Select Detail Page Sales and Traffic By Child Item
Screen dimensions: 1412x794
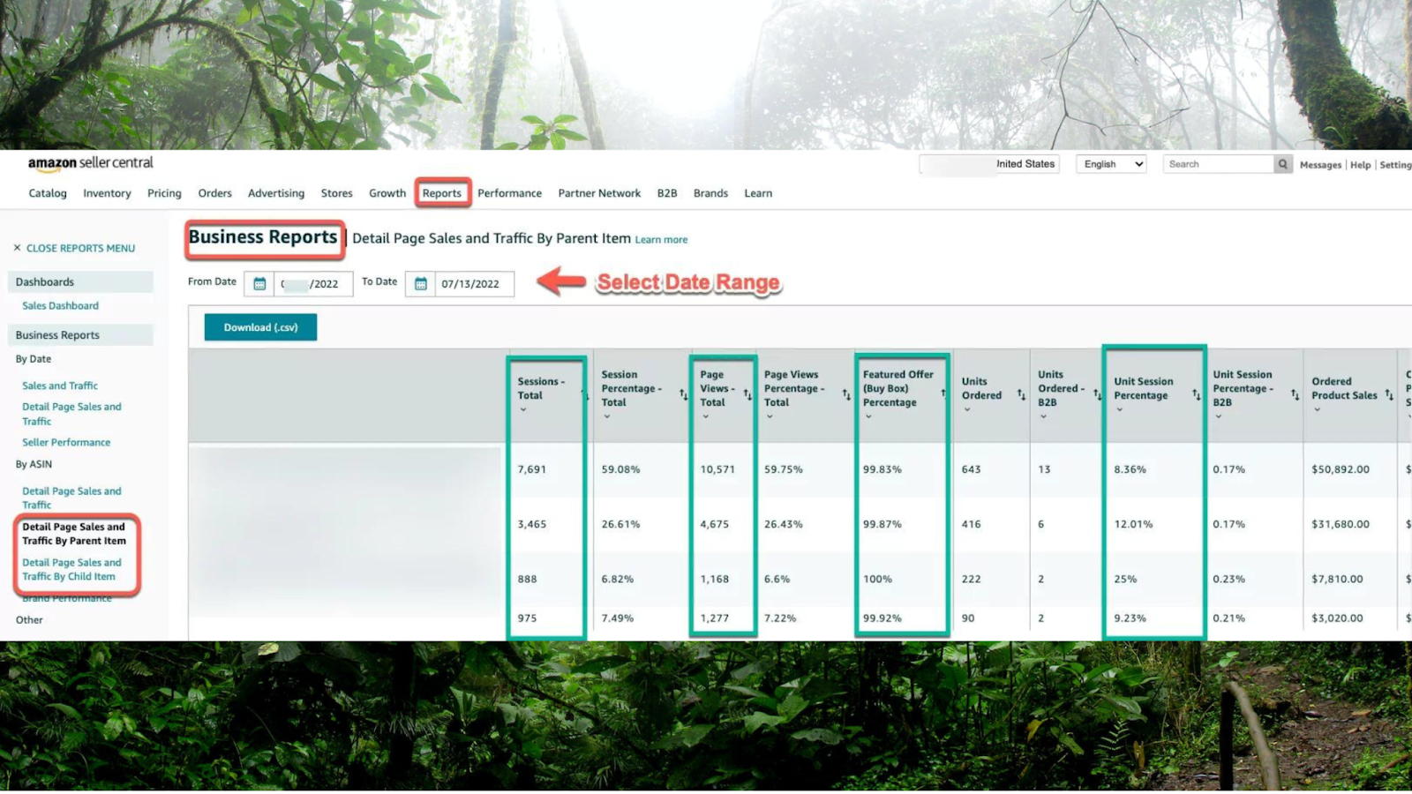[72, 569]
